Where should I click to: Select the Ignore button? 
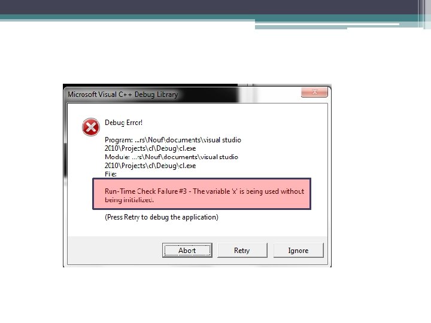point(298,250)
